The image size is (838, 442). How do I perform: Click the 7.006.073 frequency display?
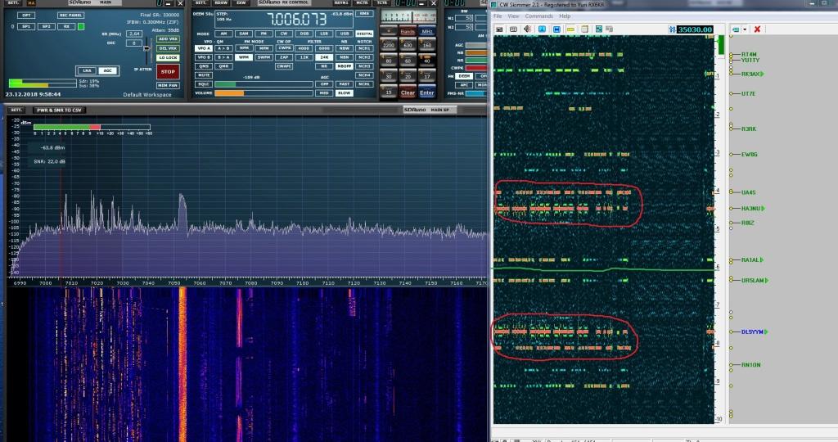(x=296, y=20)
